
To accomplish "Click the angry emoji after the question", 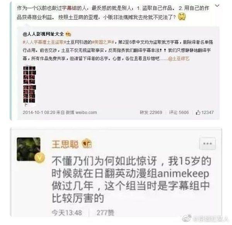I will pyautogui.click(x=182, y=17).
